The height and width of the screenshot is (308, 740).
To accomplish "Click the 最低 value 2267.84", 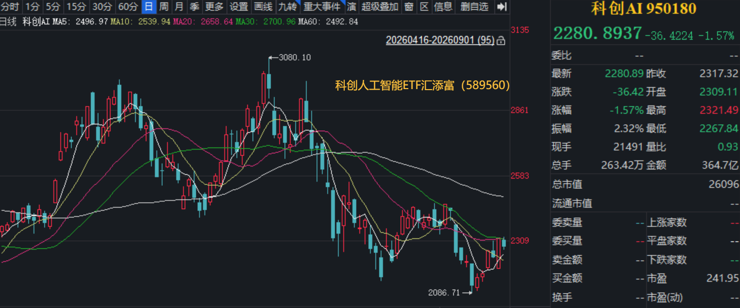I will 719,129.
